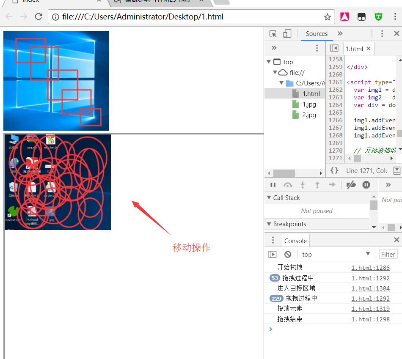Click step out of function icon
This screenshot has width=402, height=359.
(317, 185)
